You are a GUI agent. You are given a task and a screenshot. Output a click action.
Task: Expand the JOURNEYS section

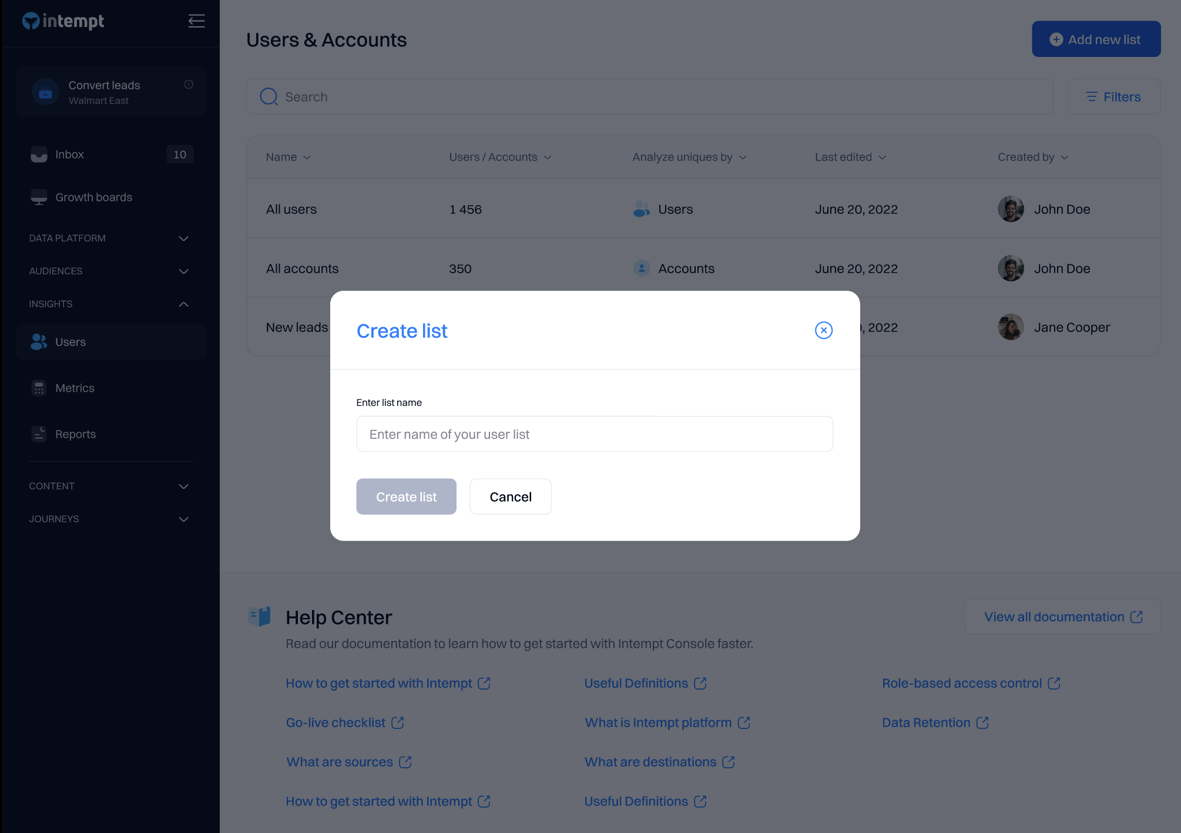(x=183, y=519)
